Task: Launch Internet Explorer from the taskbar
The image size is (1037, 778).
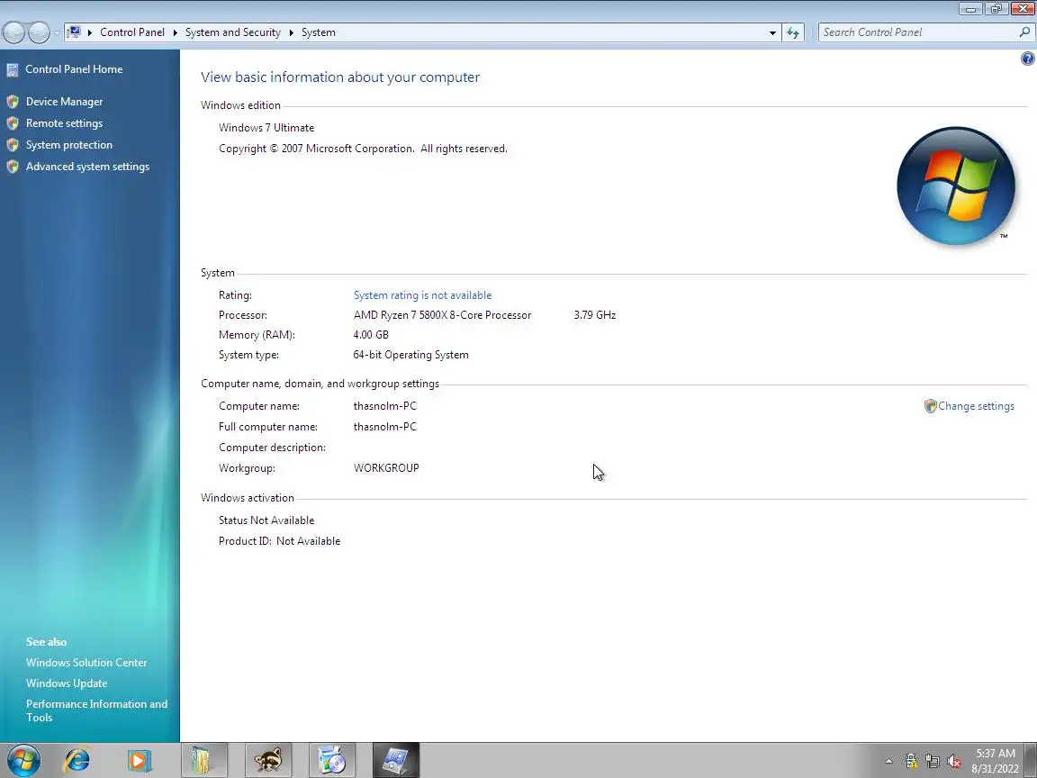Action: pos(76,760)
